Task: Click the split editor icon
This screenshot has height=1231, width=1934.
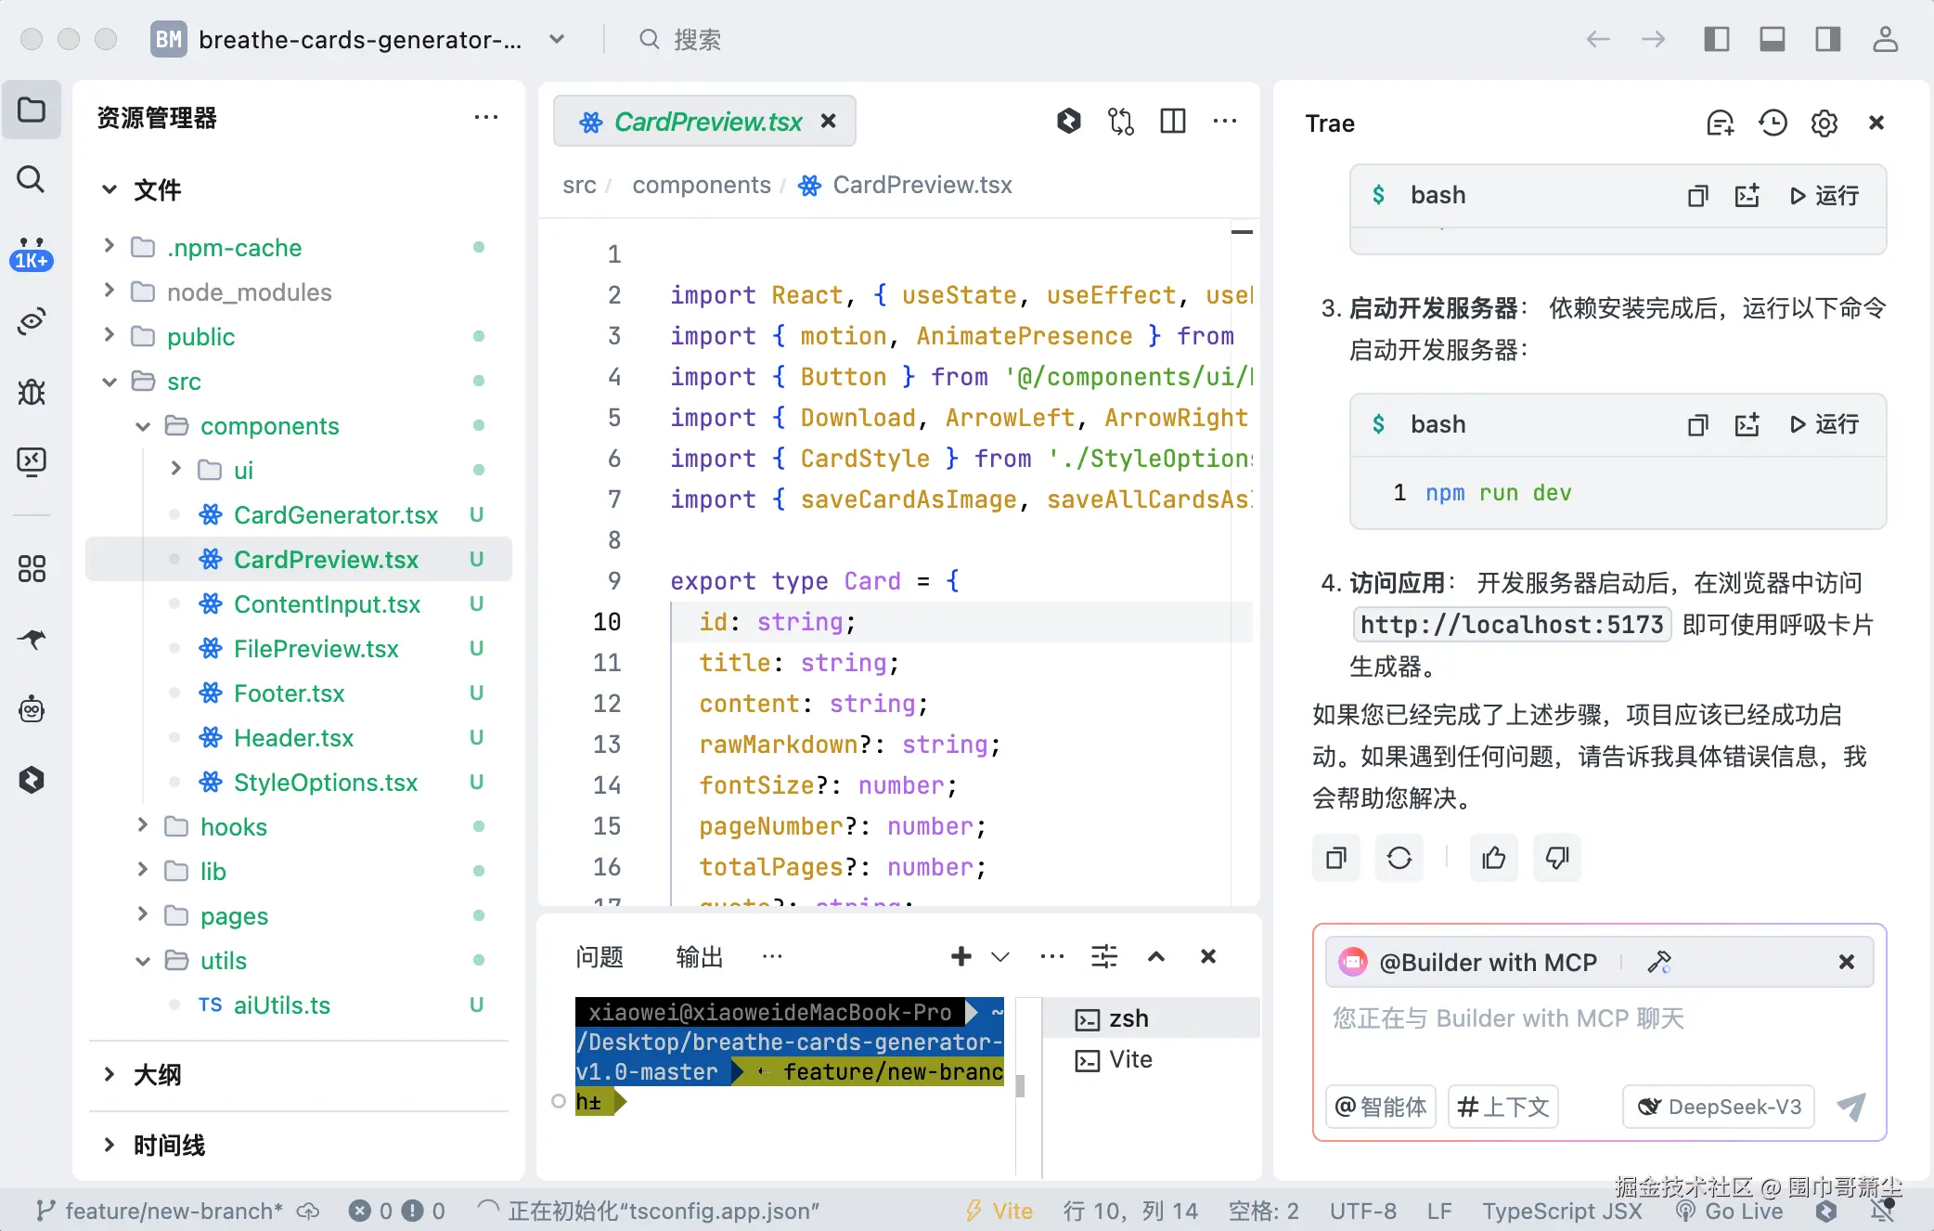Action: (1173, 122)
